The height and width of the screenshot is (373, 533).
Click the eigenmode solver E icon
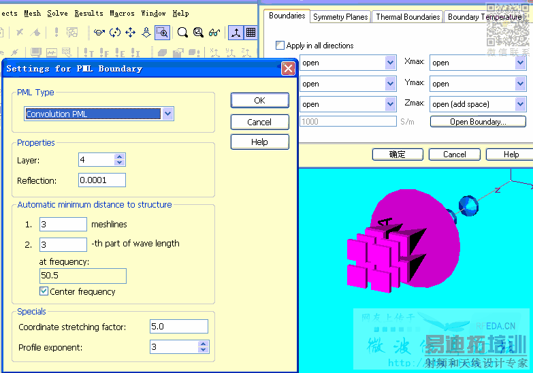point(120,52)
